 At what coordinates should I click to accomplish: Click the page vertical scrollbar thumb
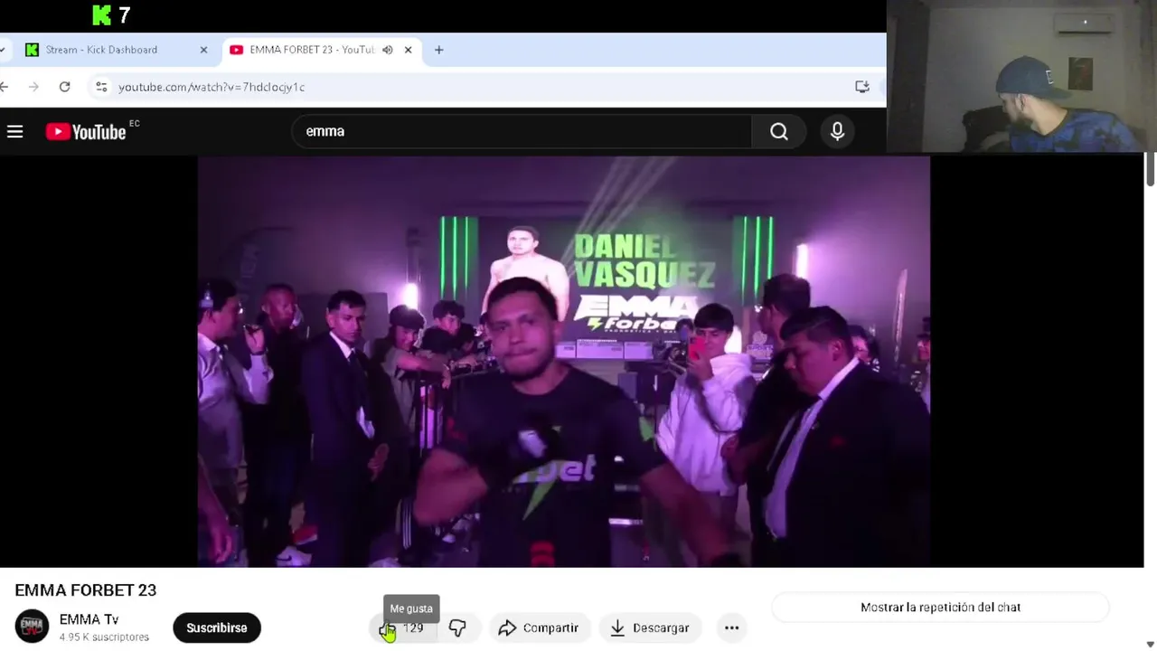pos(1150,170)
